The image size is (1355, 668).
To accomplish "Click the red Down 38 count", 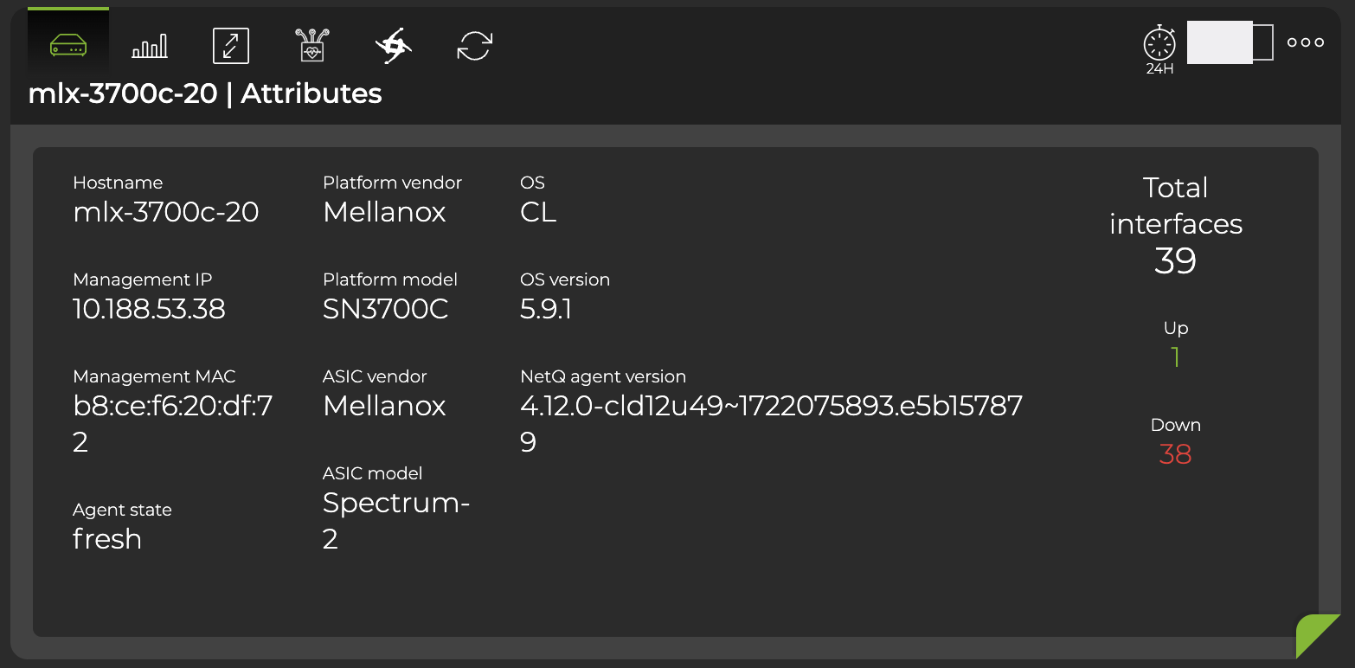I will (1175, 454).
